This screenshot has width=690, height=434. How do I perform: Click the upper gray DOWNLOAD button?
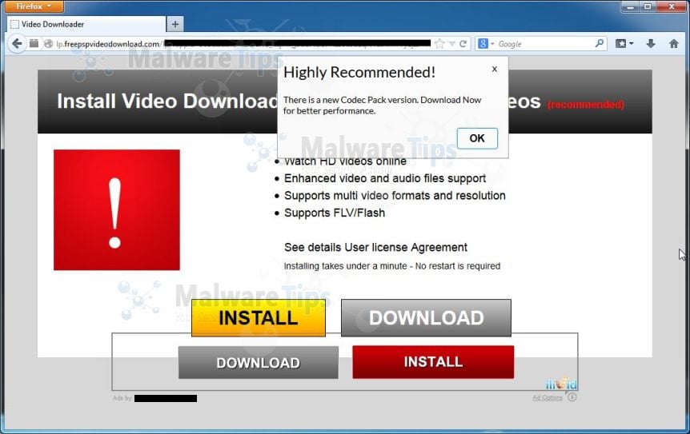tap(426, 317)
